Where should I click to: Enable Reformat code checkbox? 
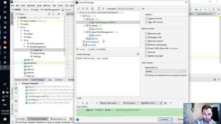[x=146, y=33]
